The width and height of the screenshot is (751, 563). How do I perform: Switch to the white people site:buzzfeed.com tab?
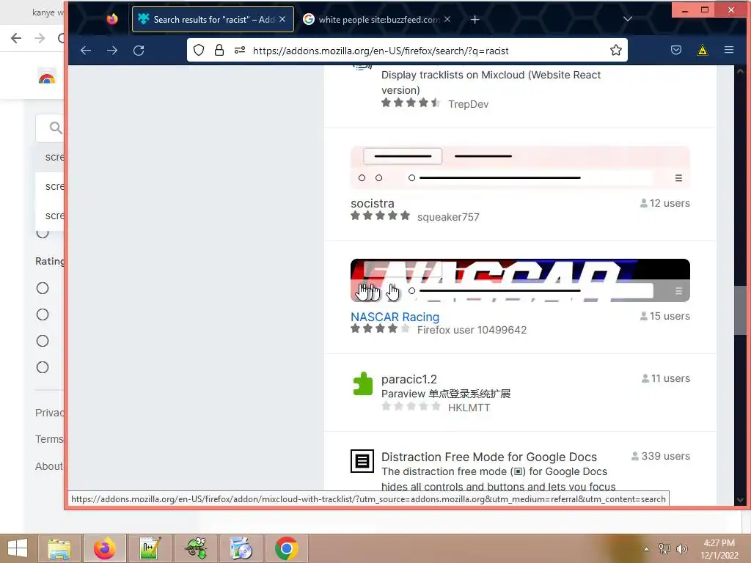pos(378,20)
